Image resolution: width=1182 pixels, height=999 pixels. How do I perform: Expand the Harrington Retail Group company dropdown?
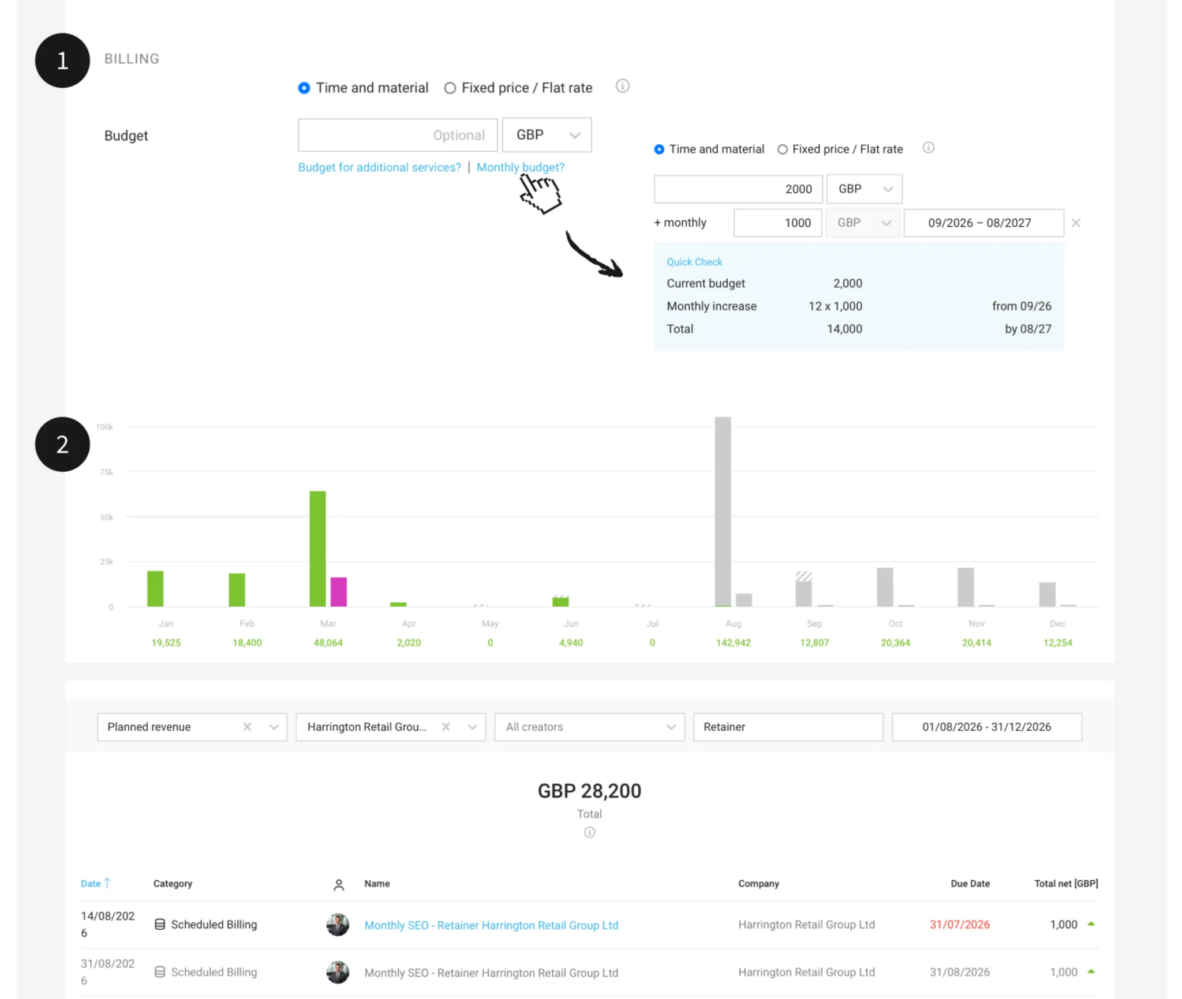tap(472, 727)
